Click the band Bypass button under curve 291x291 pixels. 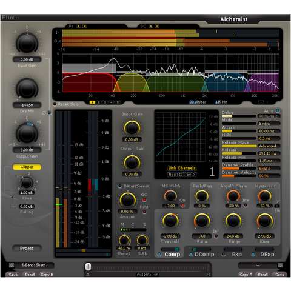pos(175,174)
